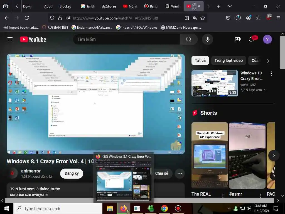This screenshot has width=285, height=214.
Task: Open options menu for The REAL short
Action: 223,195
